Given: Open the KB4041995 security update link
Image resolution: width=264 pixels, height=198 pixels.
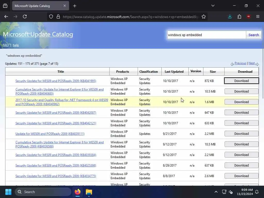Looking at the screenshot, I should [56, 81].
